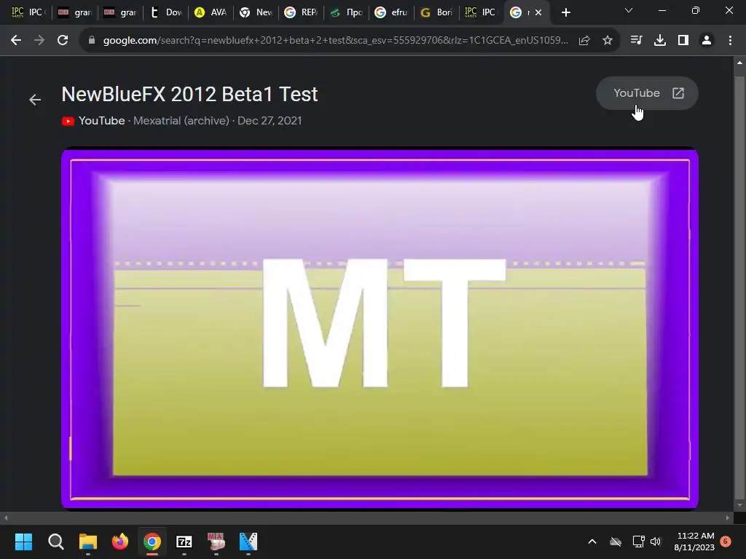Bookmark this page with the star icon
The width and height of the screenshot is (746, 559).
(x=608, y=41)
